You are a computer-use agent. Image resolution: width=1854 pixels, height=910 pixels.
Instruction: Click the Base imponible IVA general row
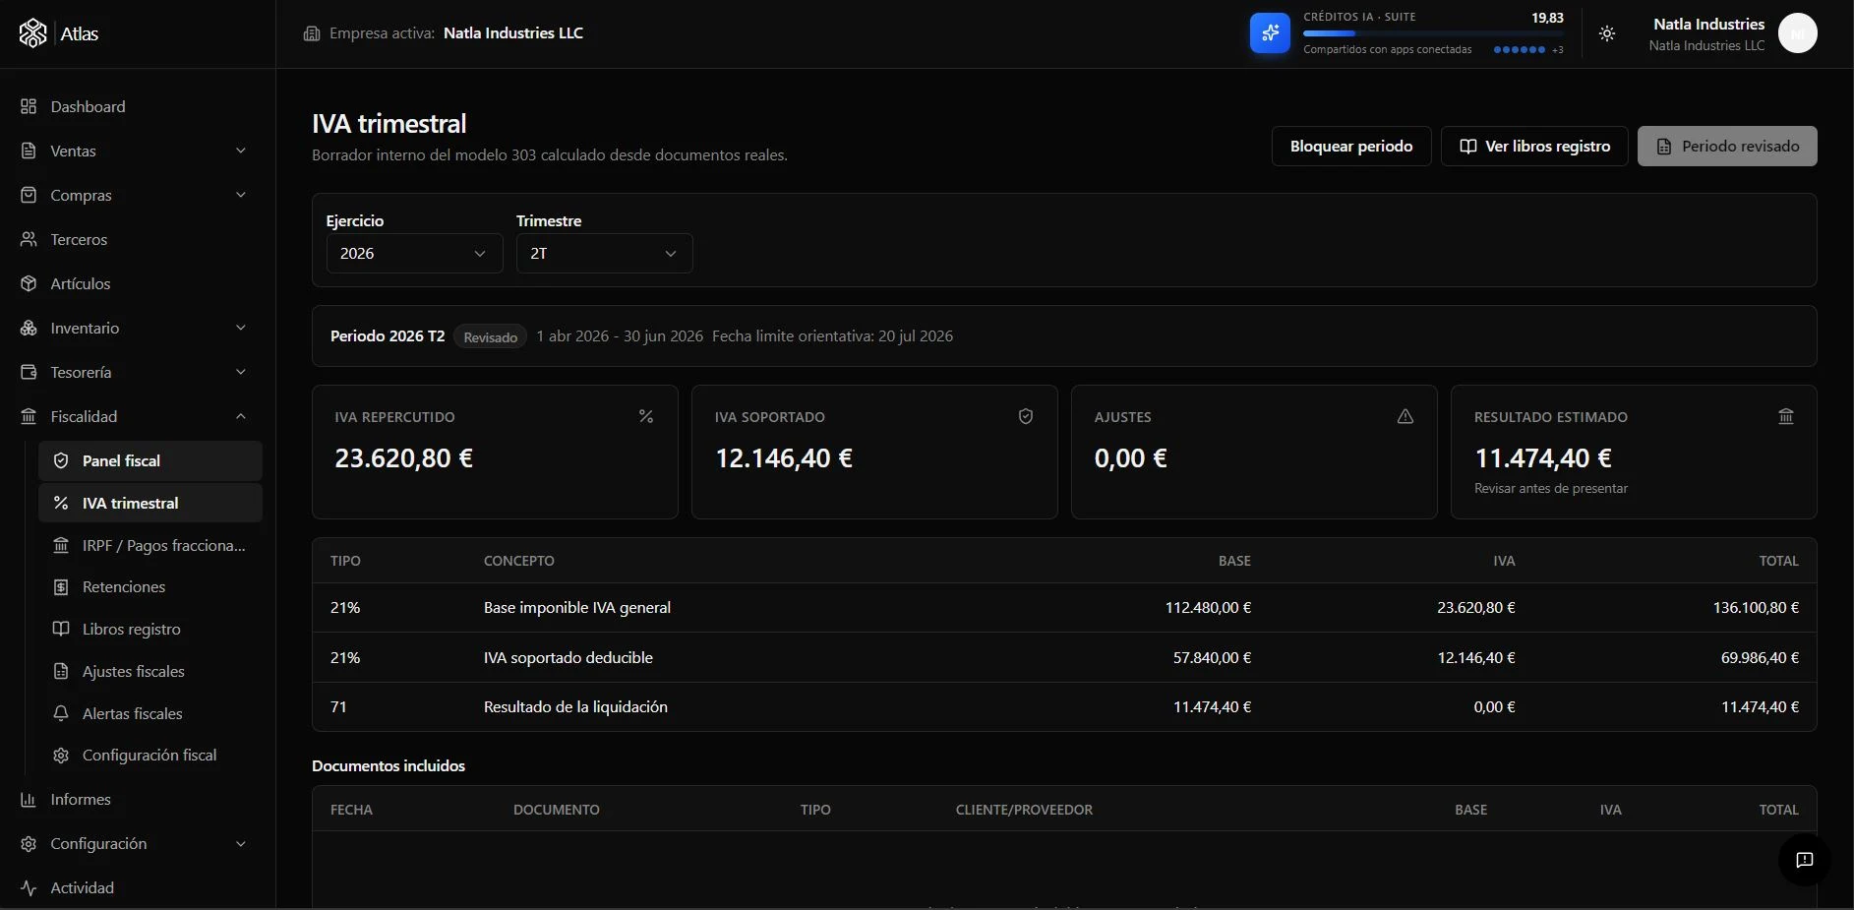pyautogui.click(x=1064, y=607)
